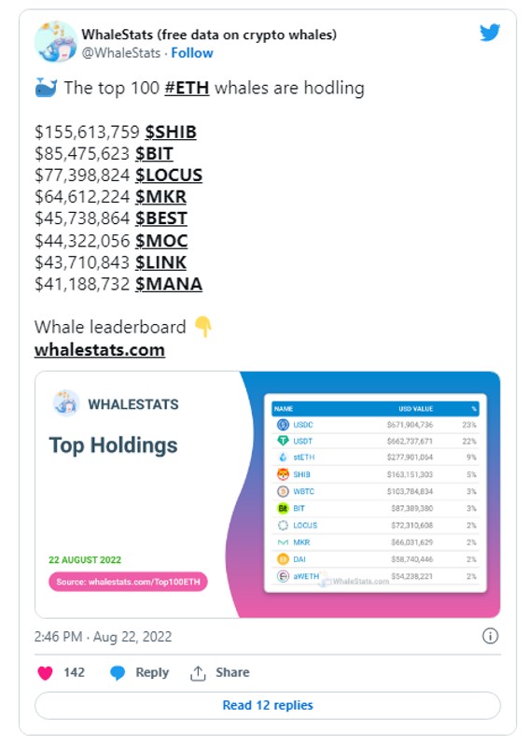Visit the whalestats.com link

pos(100,349)
